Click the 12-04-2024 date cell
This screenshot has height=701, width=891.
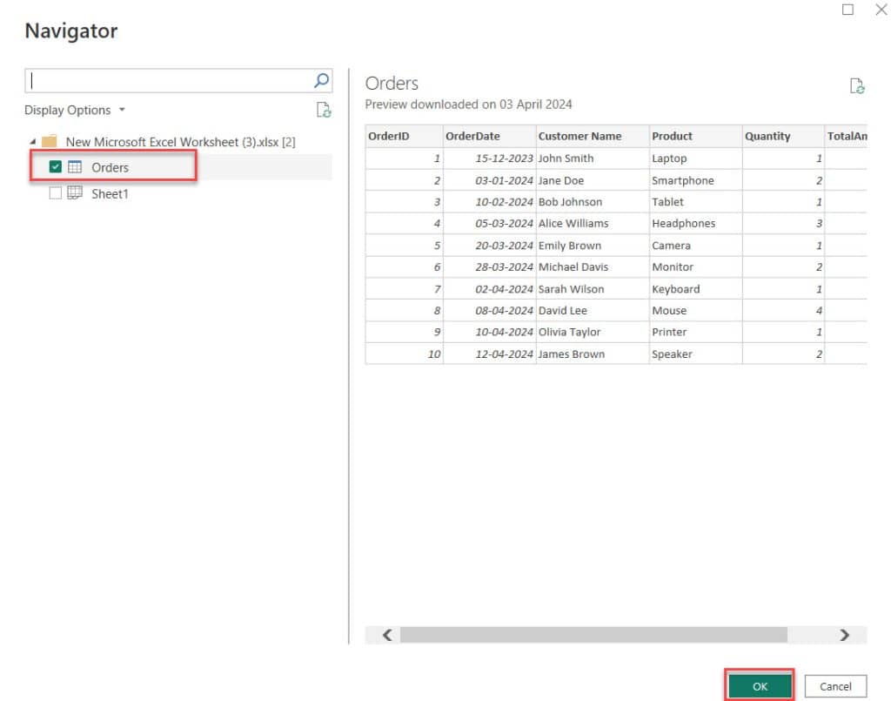[489, 354]
